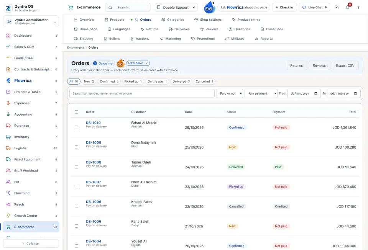This screenshot has height=250, width=368.
Task: Tick the checkbox for order DS-1010
Action: click(x=77, y=127)
